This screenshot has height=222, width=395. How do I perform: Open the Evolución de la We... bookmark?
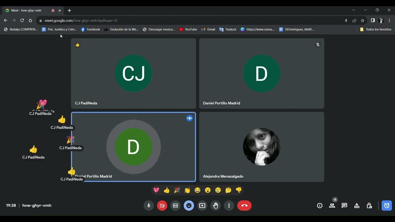coord(121,29)
